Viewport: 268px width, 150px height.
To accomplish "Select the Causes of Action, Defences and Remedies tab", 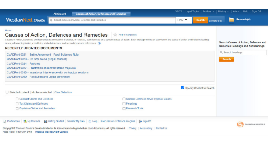I will click(101, 14).
